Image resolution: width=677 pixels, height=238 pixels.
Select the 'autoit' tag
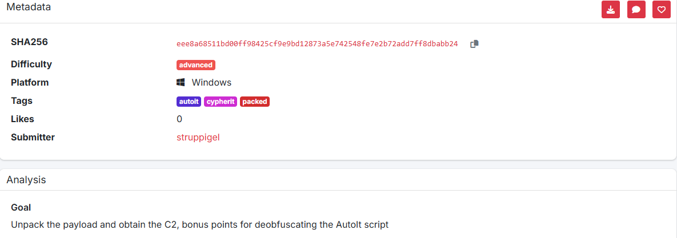pos(189,102)
